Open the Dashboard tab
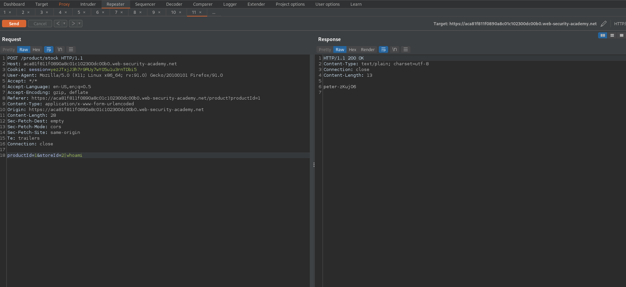Viewport: 626px width, 287px height. [x=14, y=4]
